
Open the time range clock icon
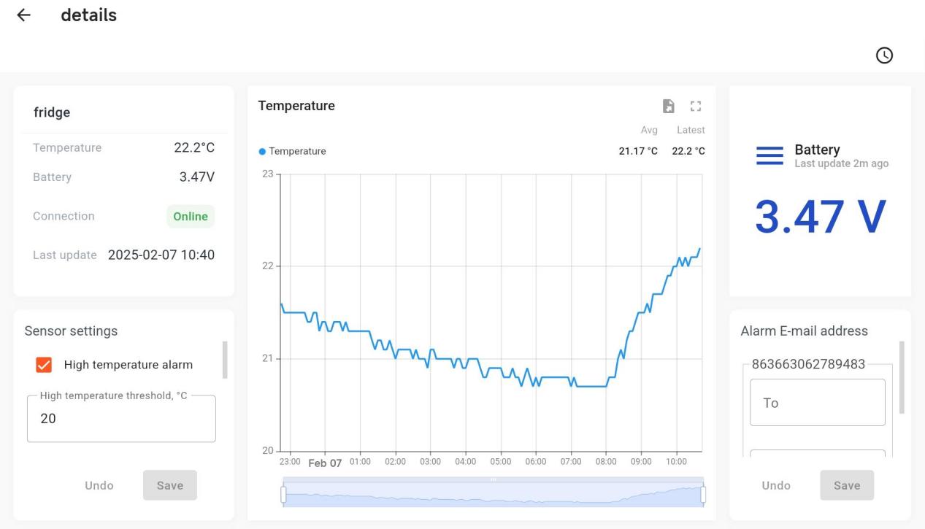point(884,55)
